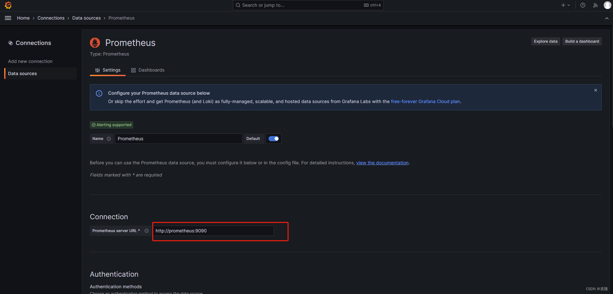This screenshot has height=294, width=613.
Task: Click the Prometheus server URL info icon
Action: click(147, 231)
